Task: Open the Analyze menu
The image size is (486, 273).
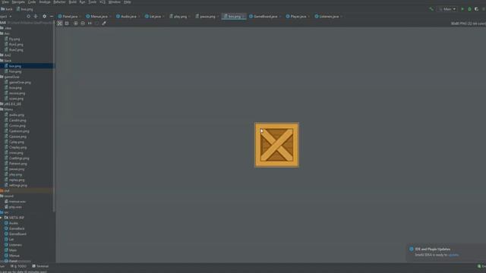Action: 45,2
